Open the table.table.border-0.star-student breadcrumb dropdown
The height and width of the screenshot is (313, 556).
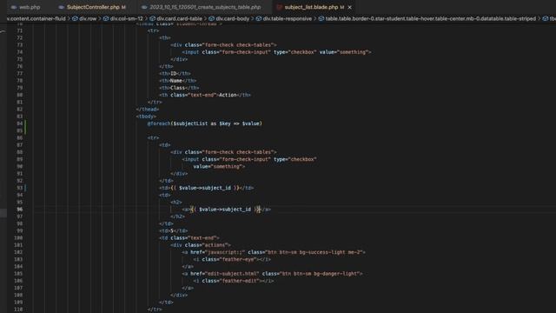coord(431,18)
